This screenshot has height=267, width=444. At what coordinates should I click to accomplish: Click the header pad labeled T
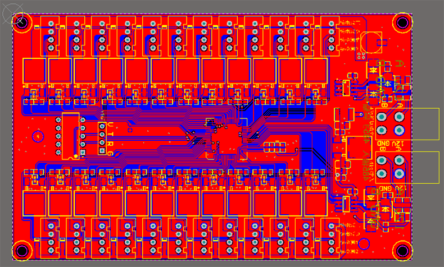coord(102,135)
